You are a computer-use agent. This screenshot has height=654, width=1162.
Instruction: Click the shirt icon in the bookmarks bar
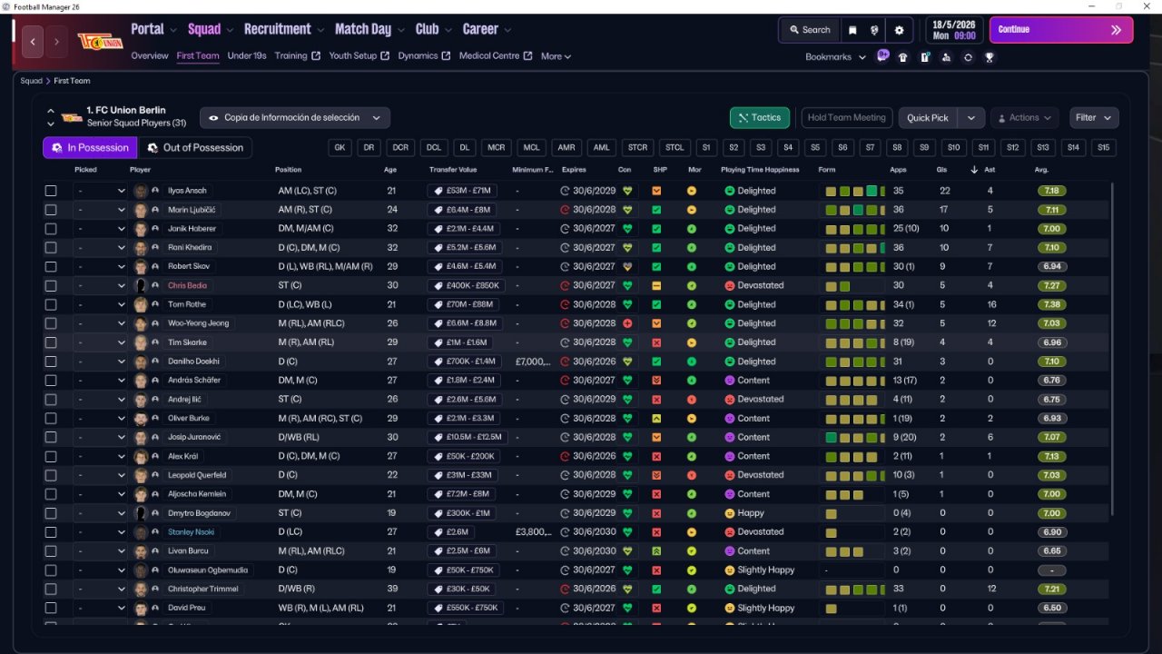click(x=902, y=57)
